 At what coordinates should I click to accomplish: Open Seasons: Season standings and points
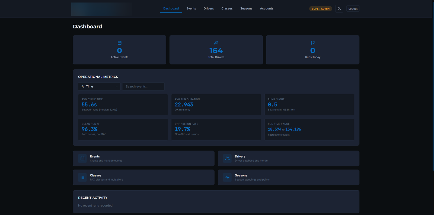click(289, 177)
